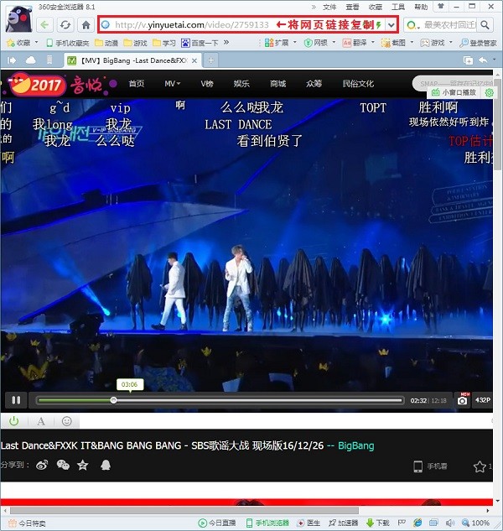Image resolution: width=503 pixels, height=531 pixels.
Task: Click the phone icon in tab bar
Action: 49,60
